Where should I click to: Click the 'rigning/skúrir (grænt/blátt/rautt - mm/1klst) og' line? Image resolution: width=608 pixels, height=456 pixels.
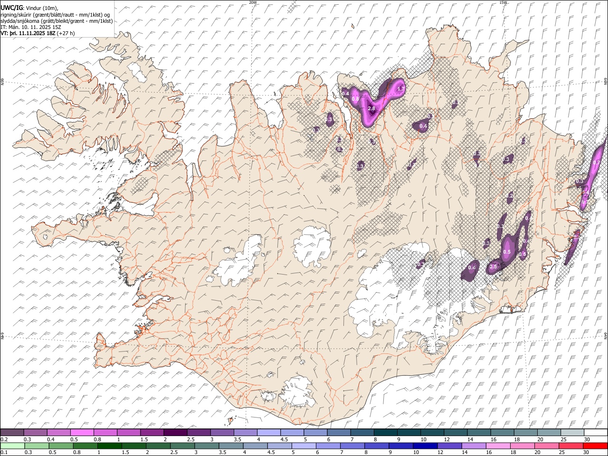56,14
